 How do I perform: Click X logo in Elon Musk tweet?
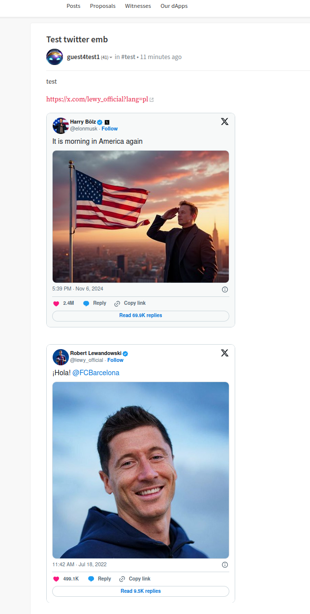click(x=224, y=122)
